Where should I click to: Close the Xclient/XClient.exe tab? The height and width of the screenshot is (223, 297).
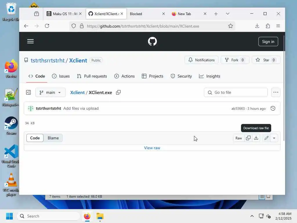tap(122, 14)
